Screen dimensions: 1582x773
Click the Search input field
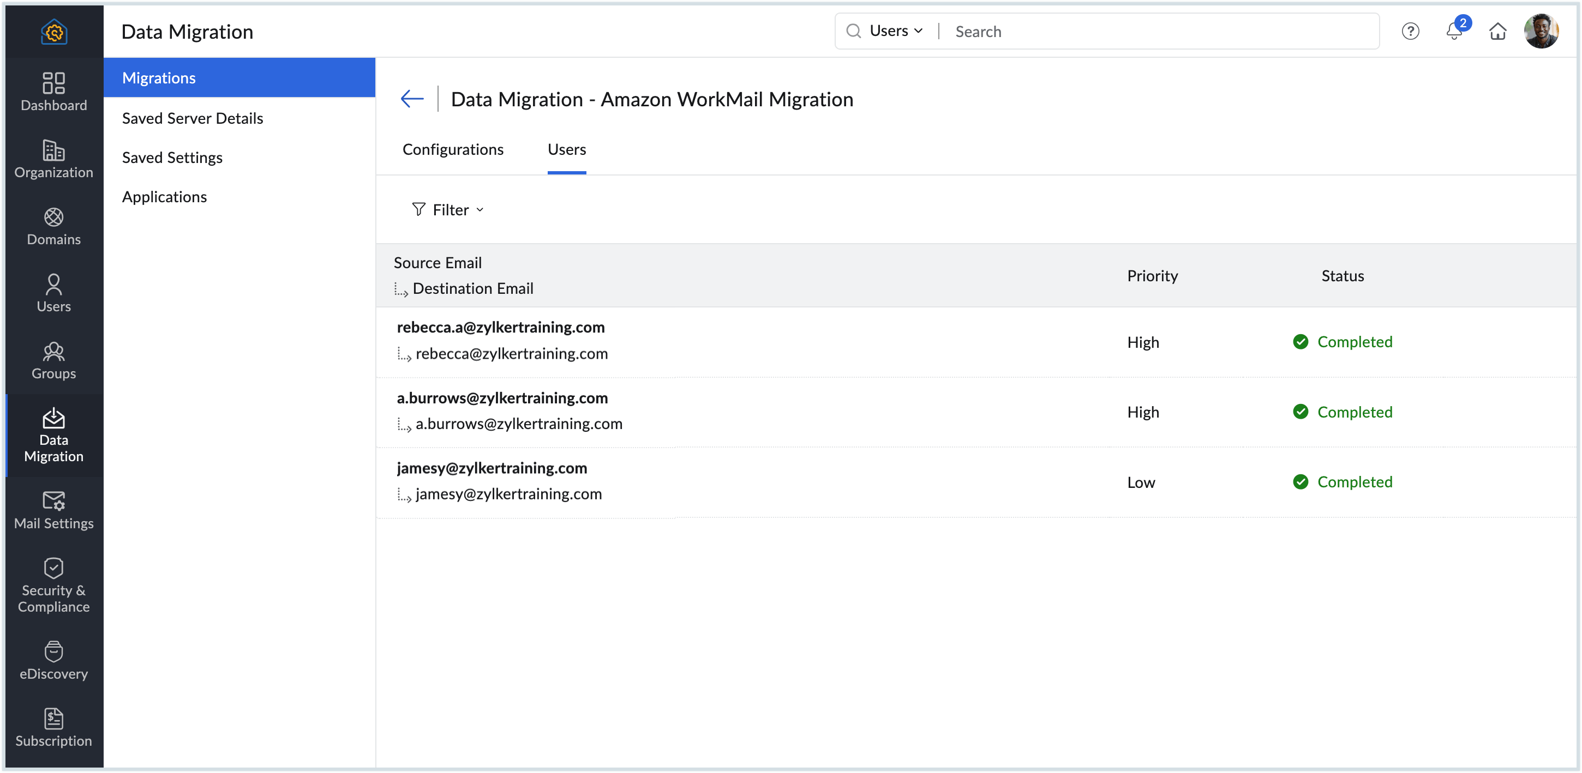point(1161,31)
